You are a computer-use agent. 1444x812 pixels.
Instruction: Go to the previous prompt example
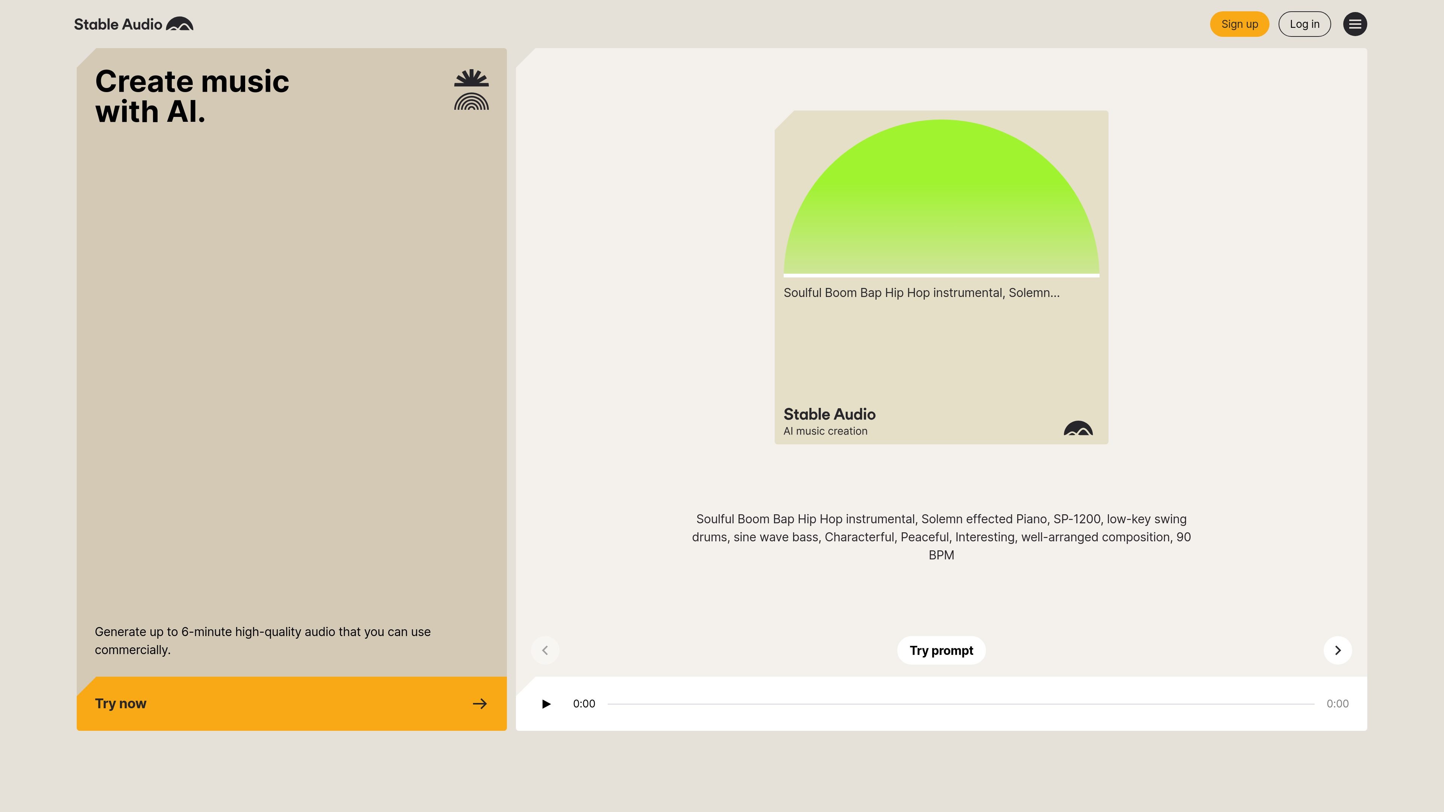(x=545, y=650)
